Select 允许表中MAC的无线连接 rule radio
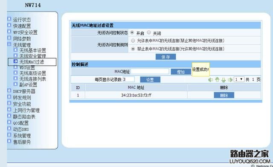This screenshot has width=273, height=167. pyautogui.click(x=133, y=41)
